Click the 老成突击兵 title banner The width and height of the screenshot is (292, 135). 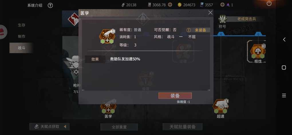246,19
